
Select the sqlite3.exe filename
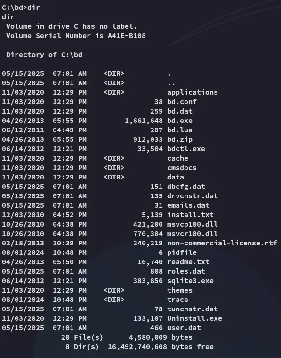coord(191,281)
